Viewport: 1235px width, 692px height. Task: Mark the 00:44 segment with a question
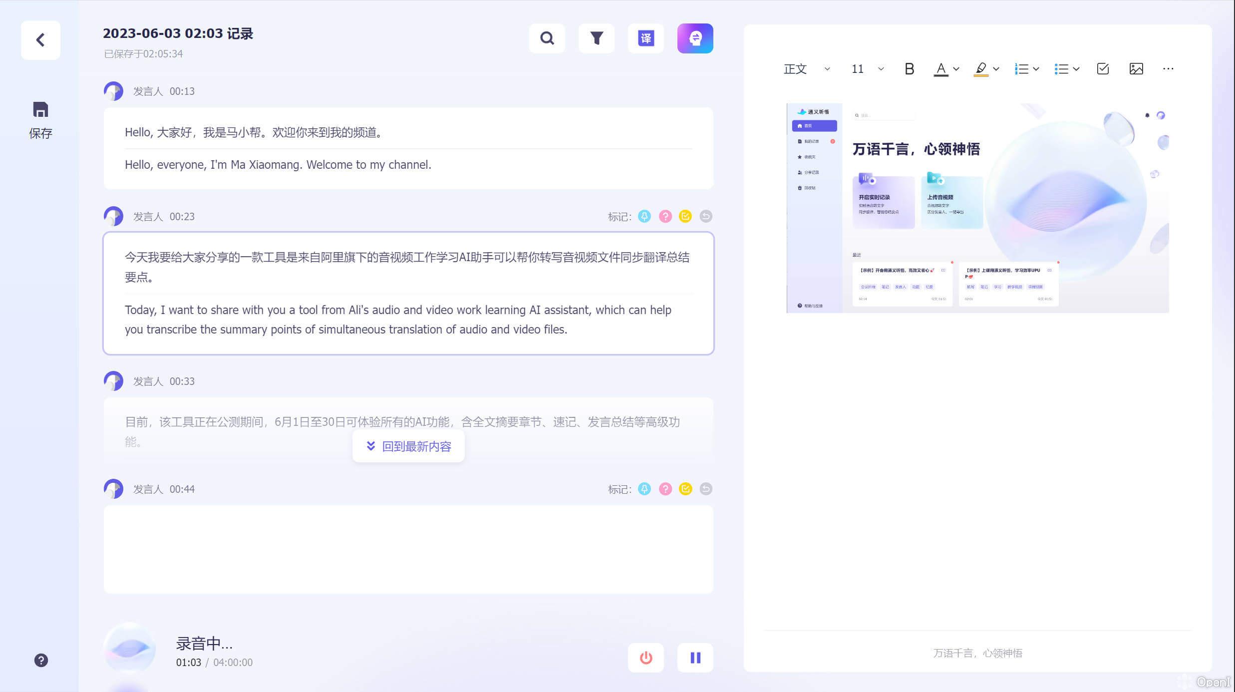click(x=665, y=489)
